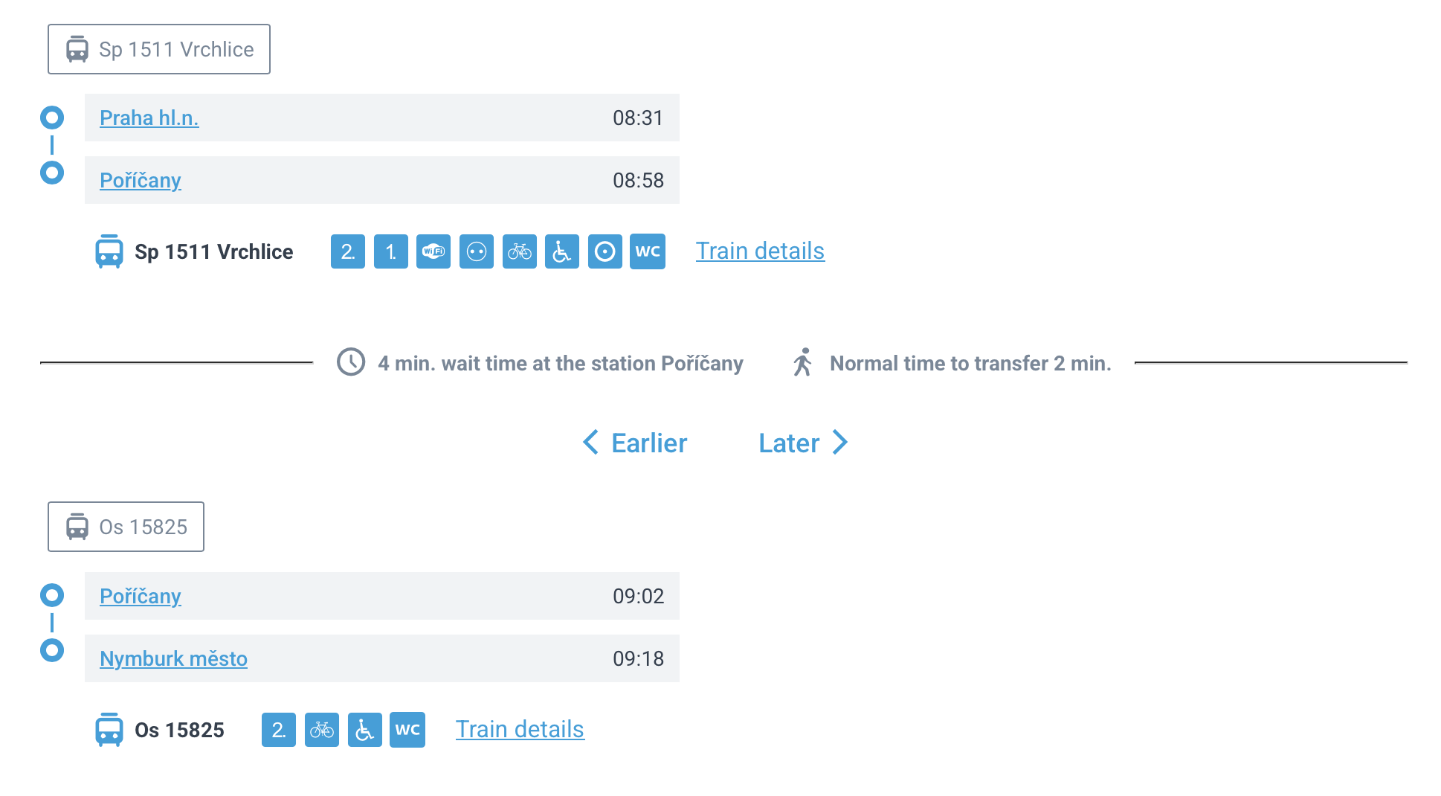Open the Praha hl.n. station link
Screen dimensions: 1441x796
pos(149,118)
